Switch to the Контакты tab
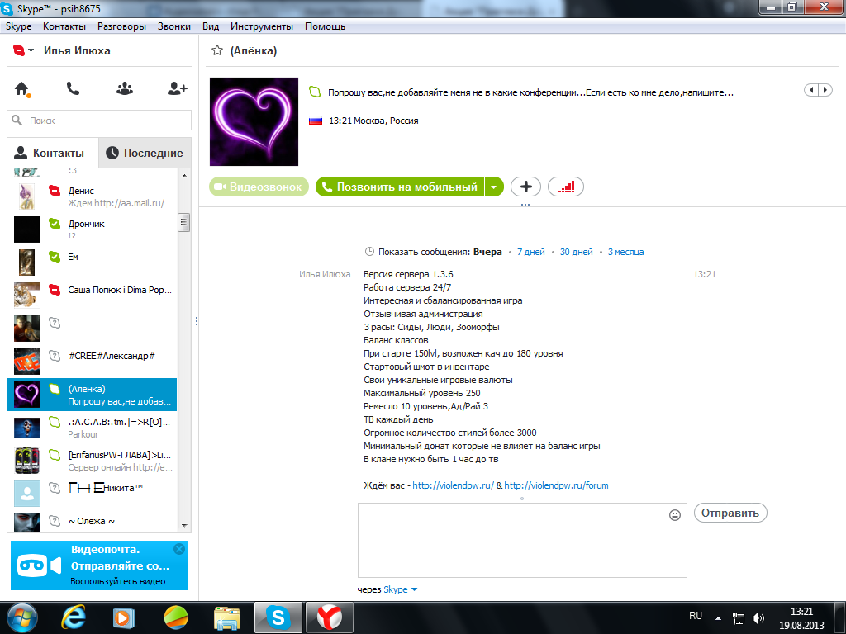Image resolution: width=846 pixels, height=634 pixels. click(53, 153)
